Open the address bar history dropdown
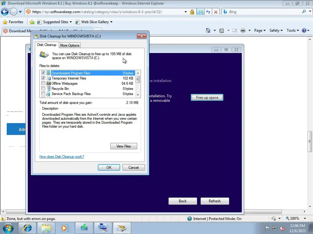The height and width of the screenshot is (234, 313). point(186,12)
